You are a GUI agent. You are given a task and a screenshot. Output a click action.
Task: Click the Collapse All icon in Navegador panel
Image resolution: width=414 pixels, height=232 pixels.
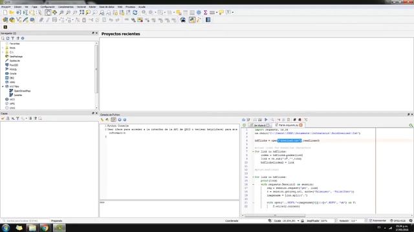pyautogui.click(x=17, y=38)
